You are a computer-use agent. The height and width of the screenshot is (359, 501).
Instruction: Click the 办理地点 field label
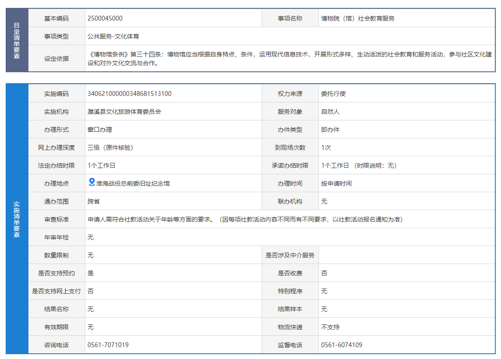56,183
